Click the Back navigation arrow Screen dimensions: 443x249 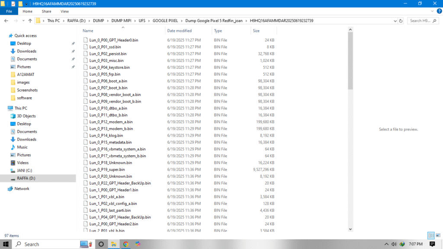tap(6, 21)
